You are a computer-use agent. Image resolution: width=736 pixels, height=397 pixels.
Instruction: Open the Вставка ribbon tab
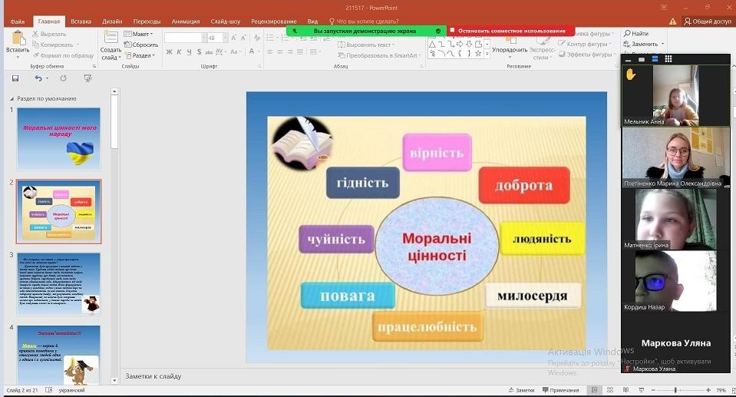[x=81, y=22]
